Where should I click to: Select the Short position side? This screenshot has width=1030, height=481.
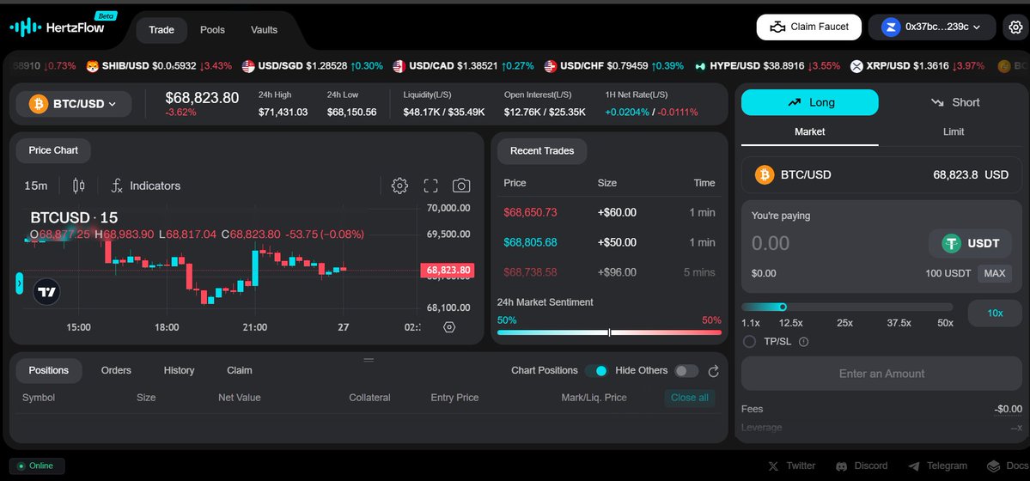pos(954,102)
